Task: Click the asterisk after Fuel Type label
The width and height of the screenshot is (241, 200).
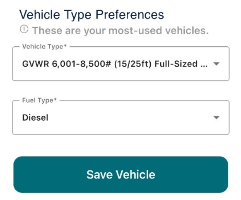Action: coord(55,99)
